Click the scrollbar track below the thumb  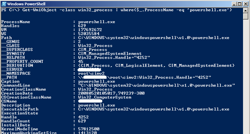(x=246, y=76)
